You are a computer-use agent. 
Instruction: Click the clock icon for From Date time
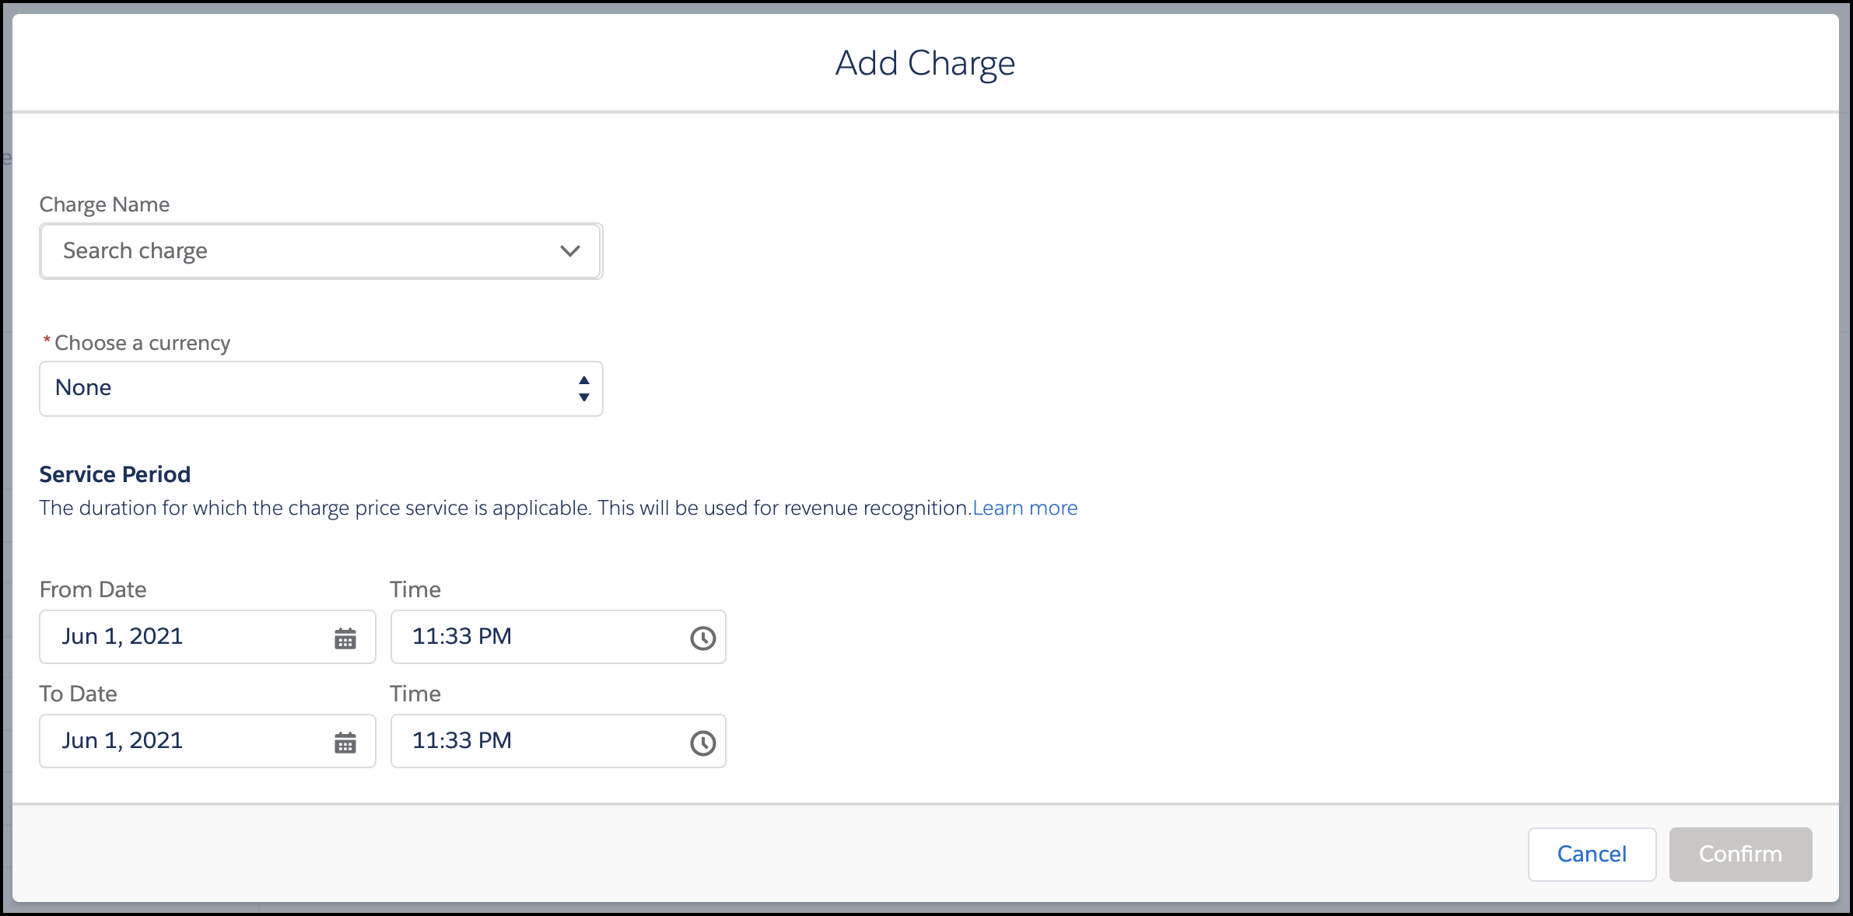[702, 638]
